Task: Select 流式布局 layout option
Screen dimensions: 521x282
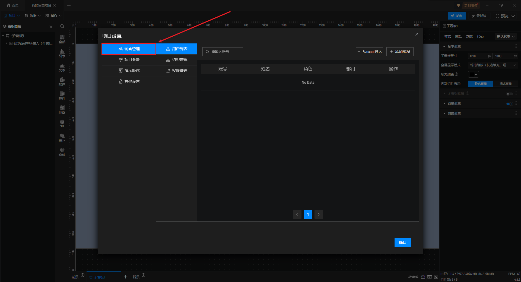Action: (506, 84)
